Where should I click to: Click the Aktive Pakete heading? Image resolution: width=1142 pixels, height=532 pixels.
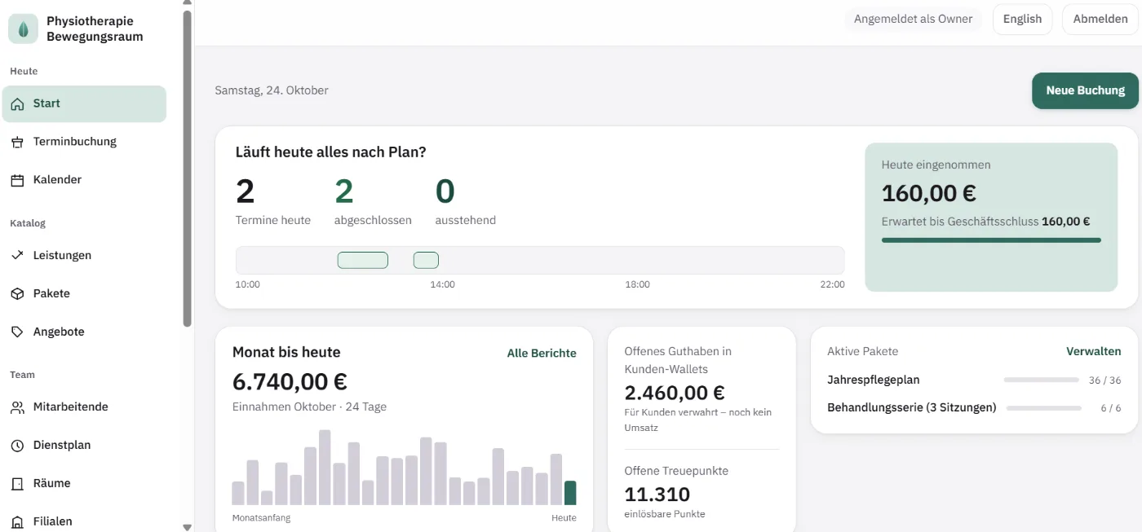[862, 351]
